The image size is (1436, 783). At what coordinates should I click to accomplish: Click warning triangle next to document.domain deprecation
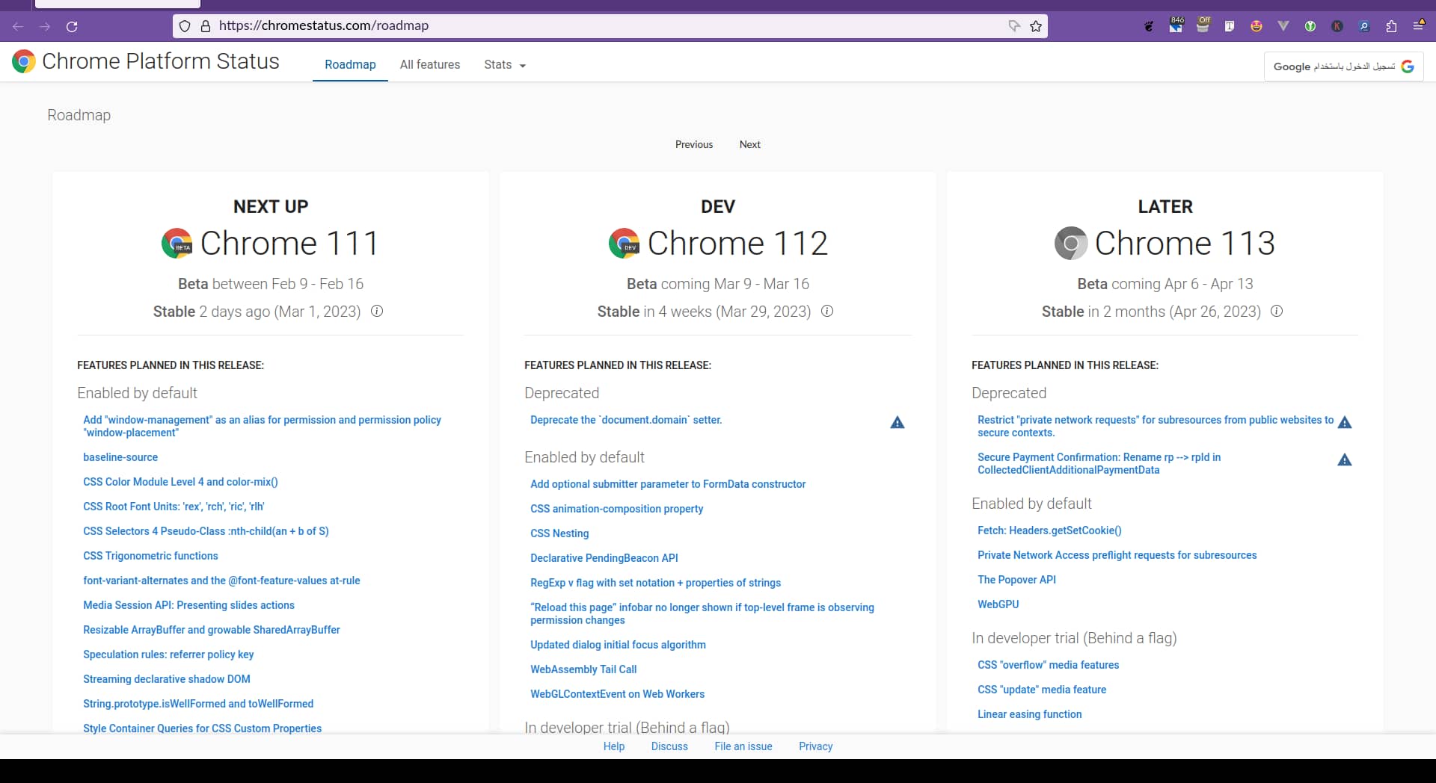pyautogui.click(x=897, y=423)
